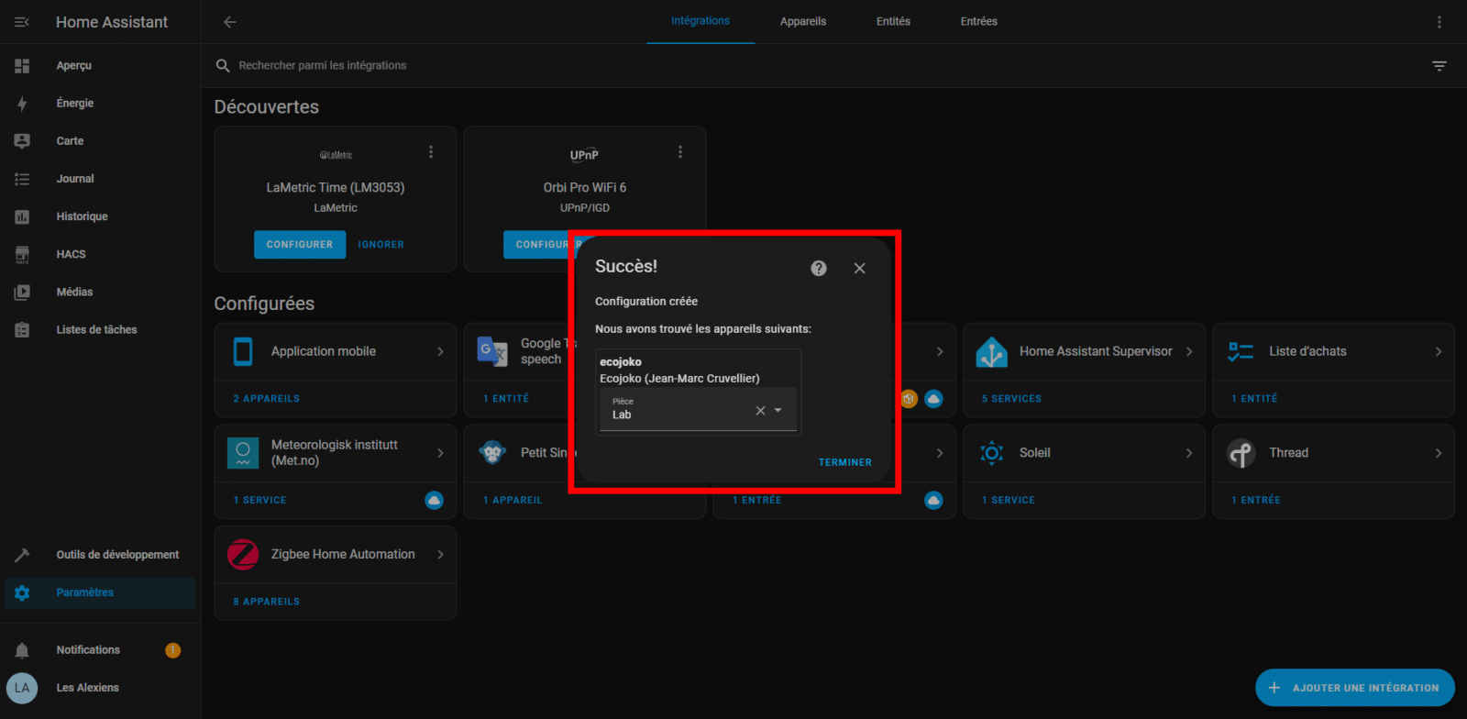This screenshot has height=719, width=1467.
Task: Click the Paramètres gear icon
Action: [x=22, y=592]
